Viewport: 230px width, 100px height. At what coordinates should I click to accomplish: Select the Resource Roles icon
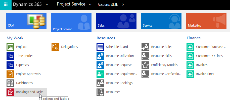pos(145,47)
